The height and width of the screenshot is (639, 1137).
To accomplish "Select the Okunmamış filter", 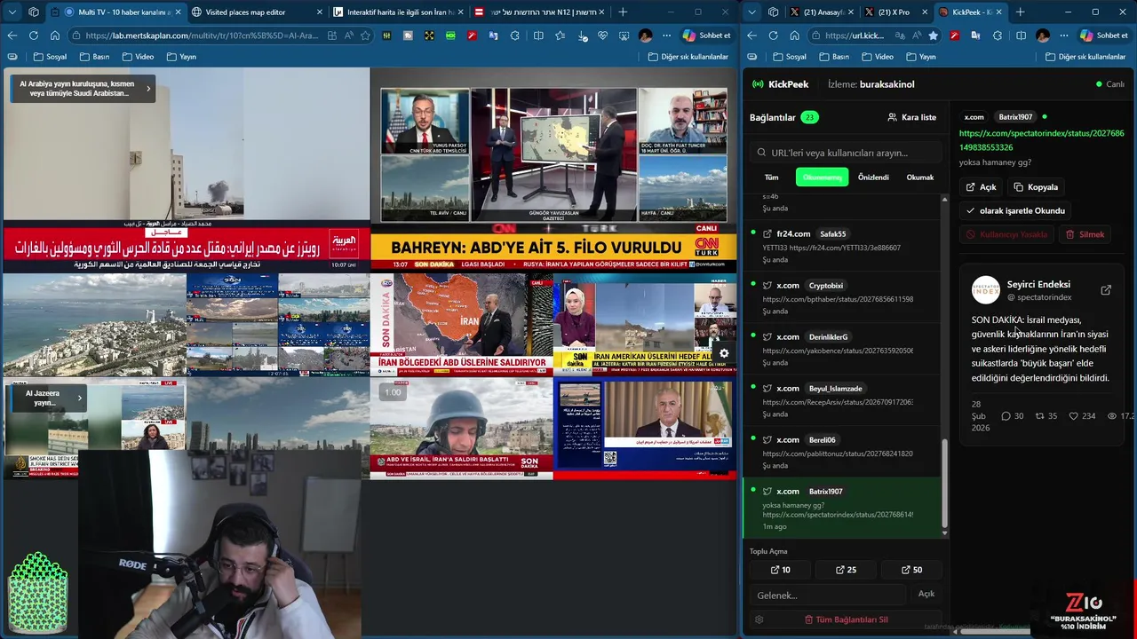I will pyautogui.click(x=822, y=177).
